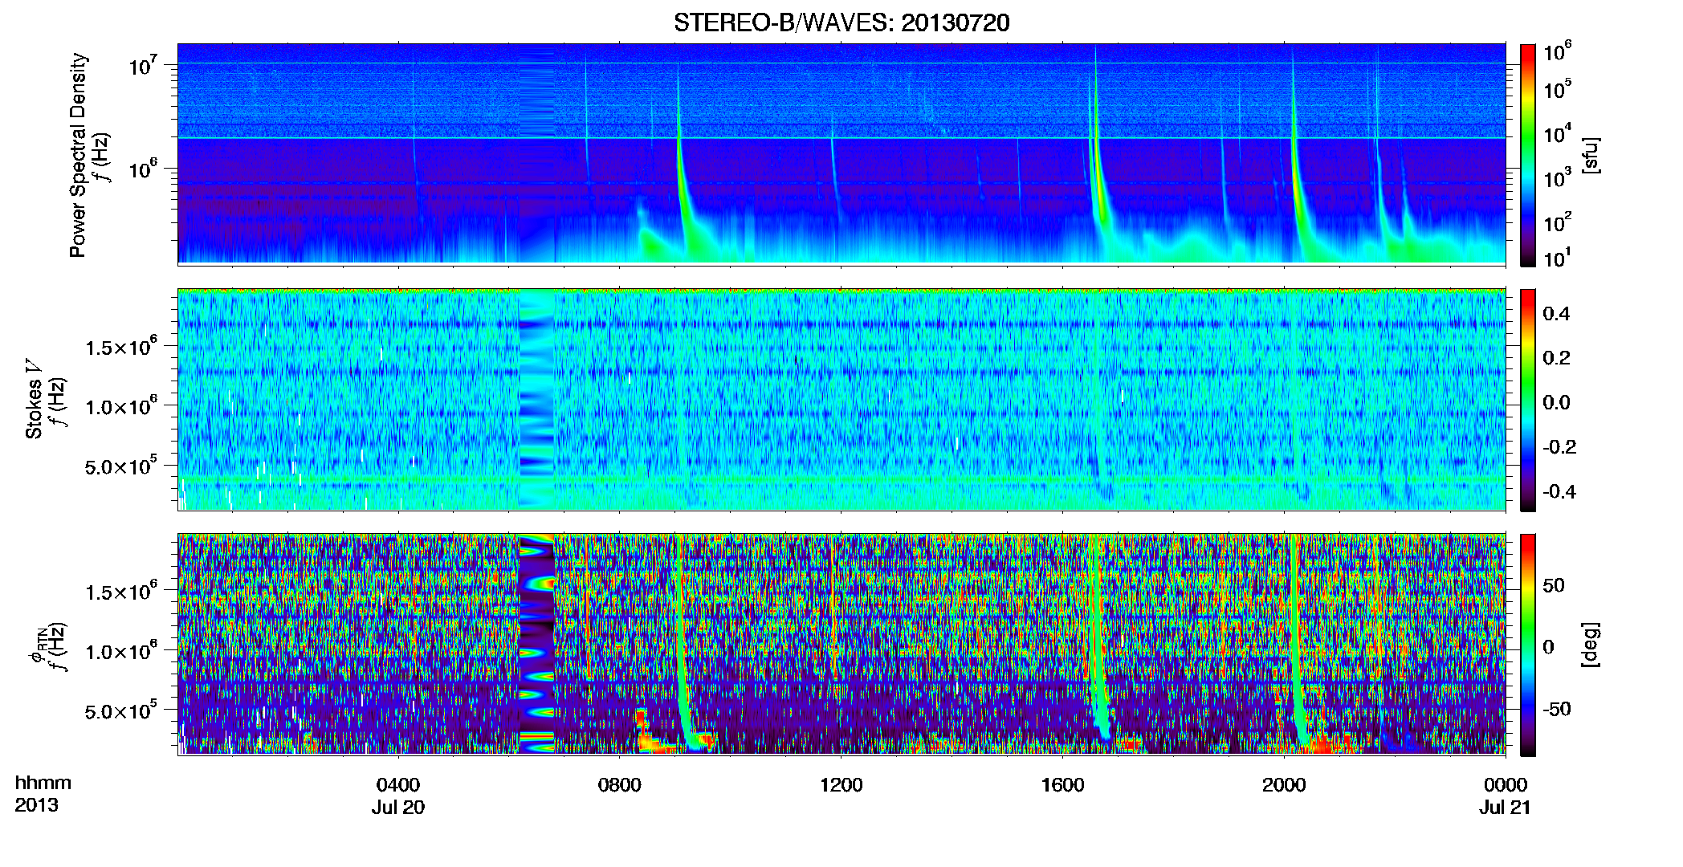The height and width of the screenshot is (867, 1683).
Task: Select the "-0.4" Stokes colorbar label
Action: point(1558,491)
